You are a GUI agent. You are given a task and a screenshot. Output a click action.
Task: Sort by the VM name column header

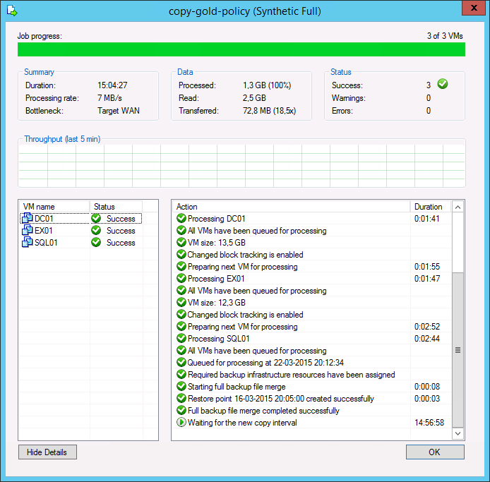point(54,207)
